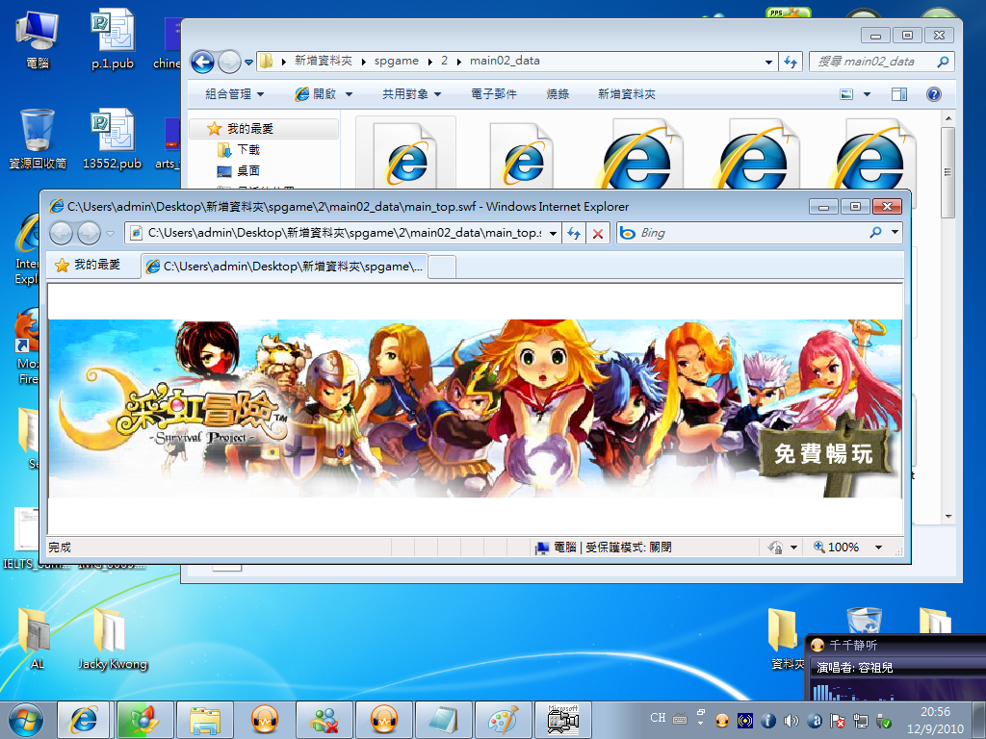
Task: Open the Windows Start button
Action: tap(26, 720)
